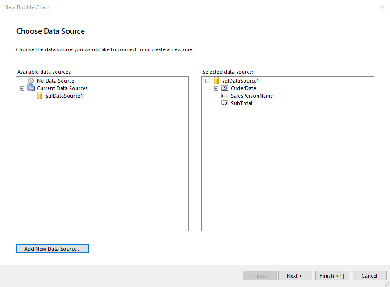Screen dimensions: 390x287
Task: Advance the wizard with Next
Action: (x=295, y=275)
